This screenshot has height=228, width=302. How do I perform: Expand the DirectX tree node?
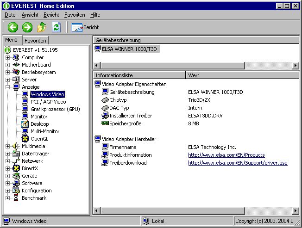[x=7, y=168]
